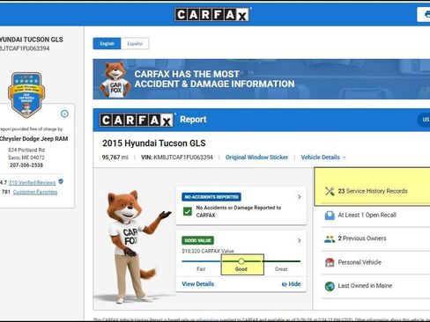The width and height of the screenshot is (430, 322).
Task: Click the 2015 Hyundai Tucson GLS title
Action: 154,143
